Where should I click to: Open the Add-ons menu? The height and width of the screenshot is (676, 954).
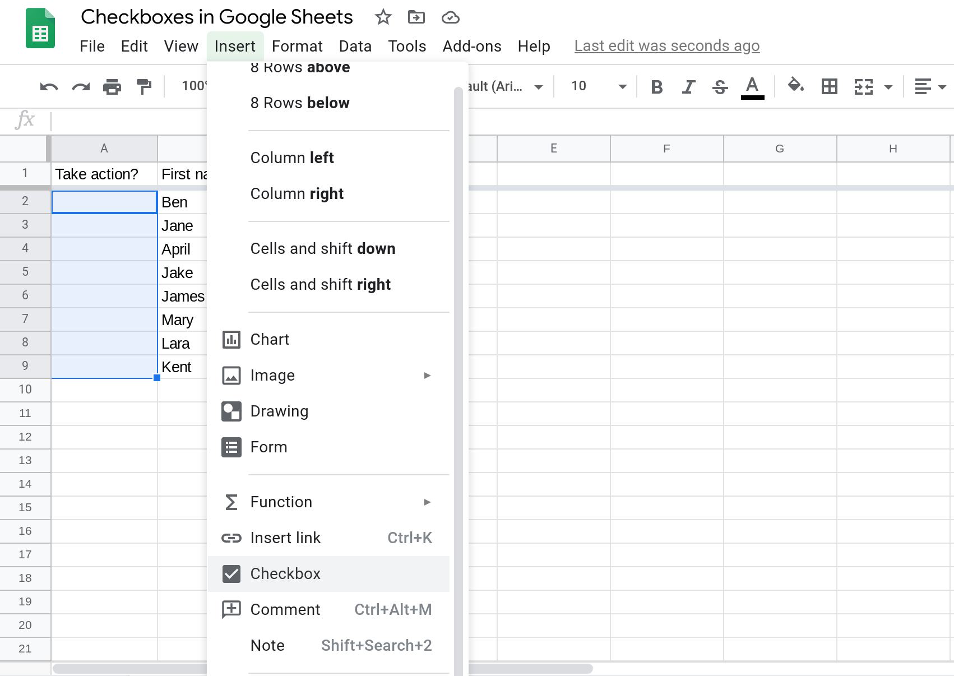[472, 46]
